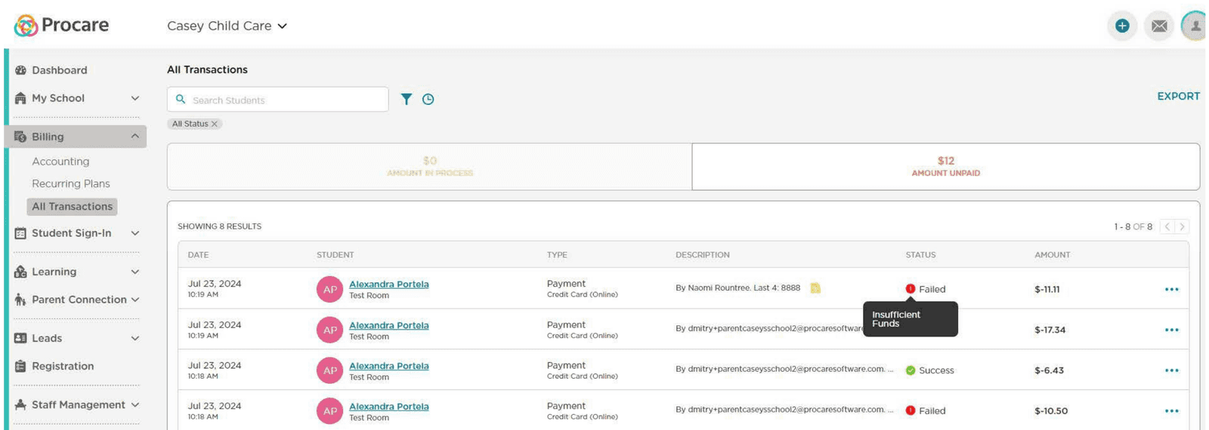Open the user profile avatar

(x=1194, y=26)
